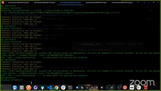Image resolution: width=161 pixels, height=91 pixels.
Task: Open the Deepin launcher in the dock
Action: point(15,87)
